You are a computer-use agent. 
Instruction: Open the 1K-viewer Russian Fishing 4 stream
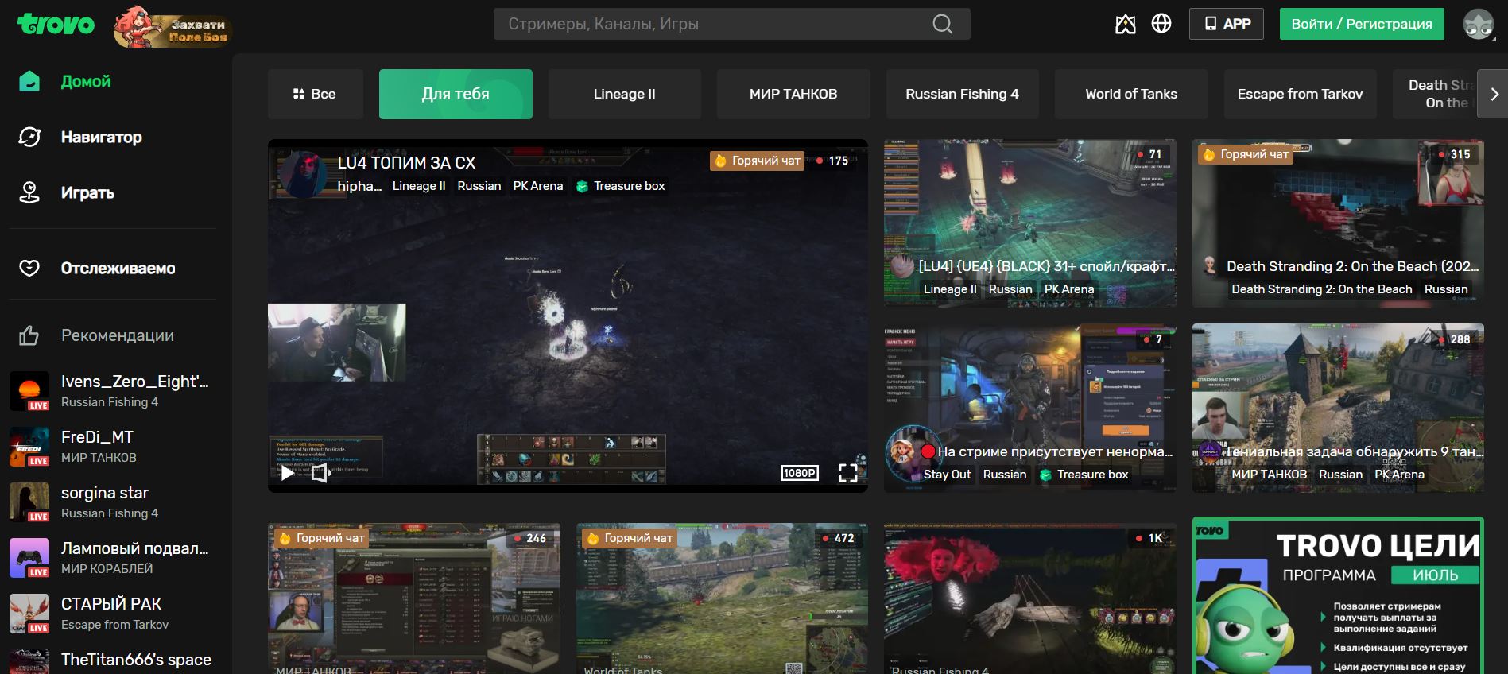(x=1029, y=598)
